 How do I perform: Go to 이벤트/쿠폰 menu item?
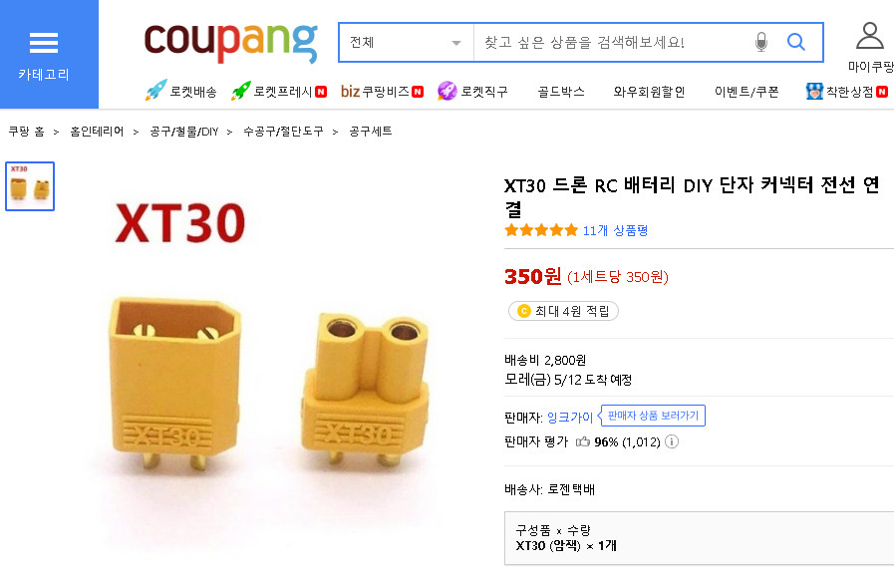tap(746, 92)
